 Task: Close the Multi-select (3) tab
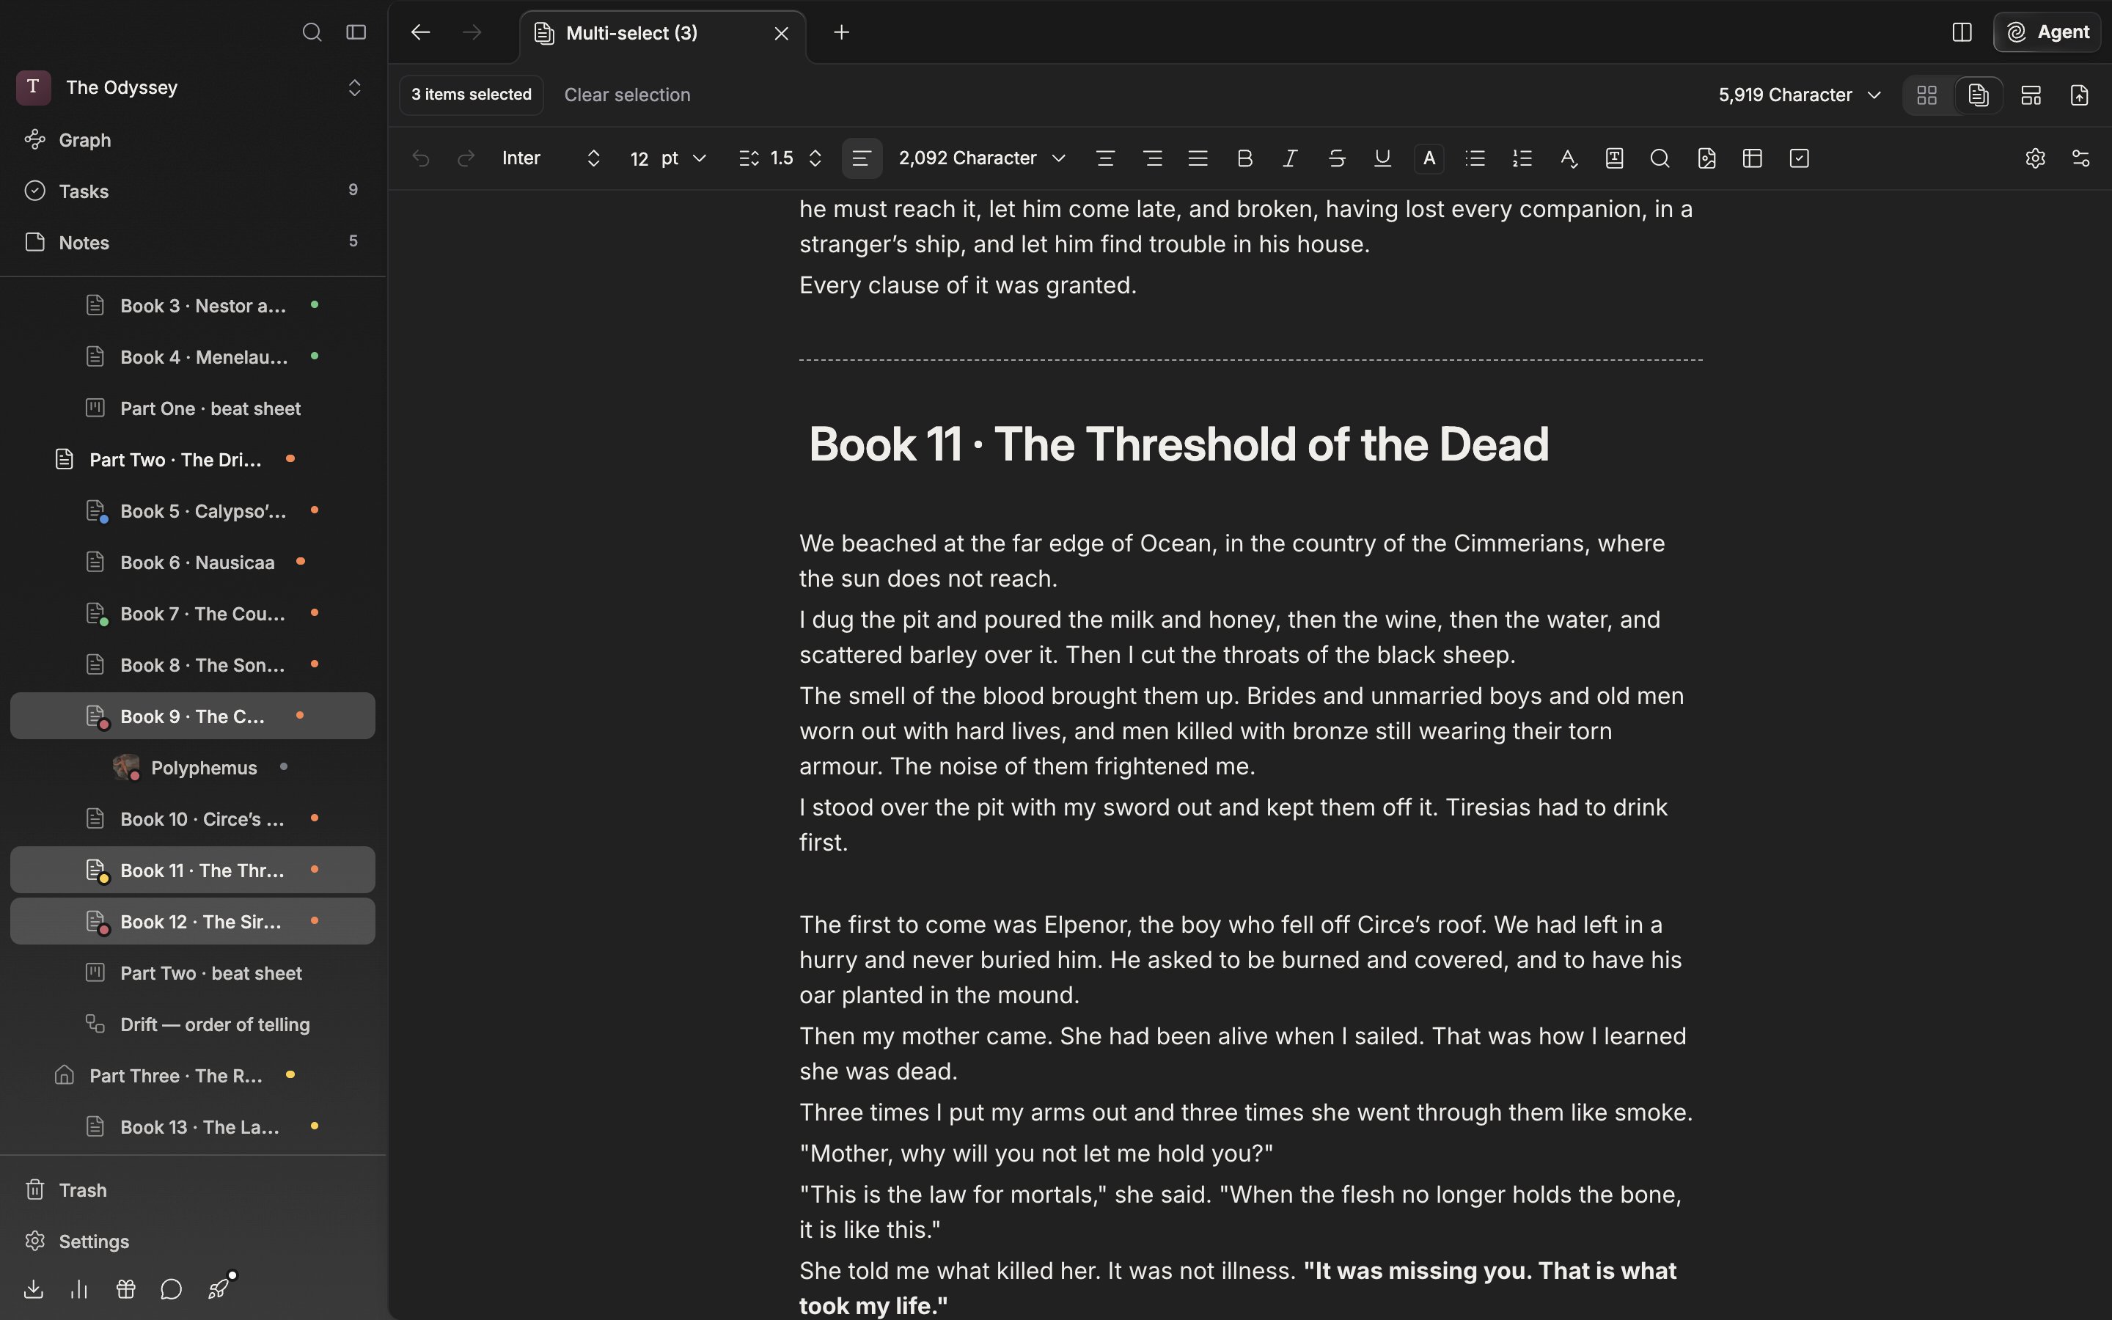point(781,33)
